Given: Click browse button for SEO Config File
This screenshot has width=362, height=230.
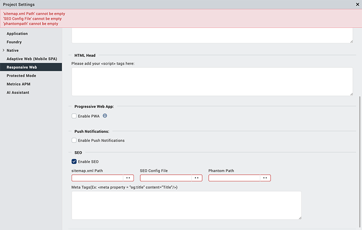Looking at the screenshot, I should pos(196,178).
